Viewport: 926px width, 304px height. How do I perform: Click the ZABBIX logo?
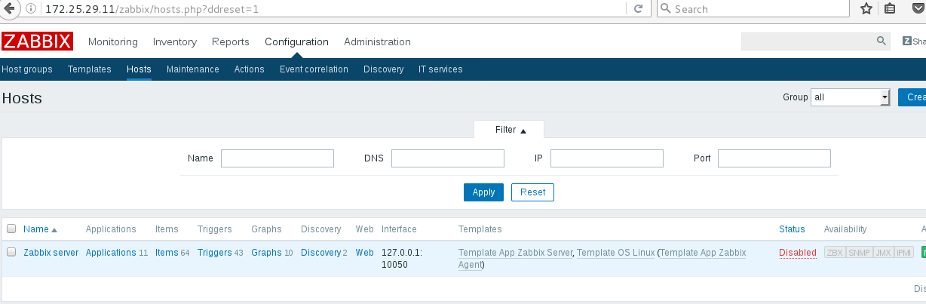[37, 41]
